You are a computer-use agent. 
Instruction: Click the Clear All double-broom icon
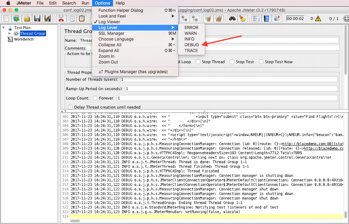(x=219, y=19)
